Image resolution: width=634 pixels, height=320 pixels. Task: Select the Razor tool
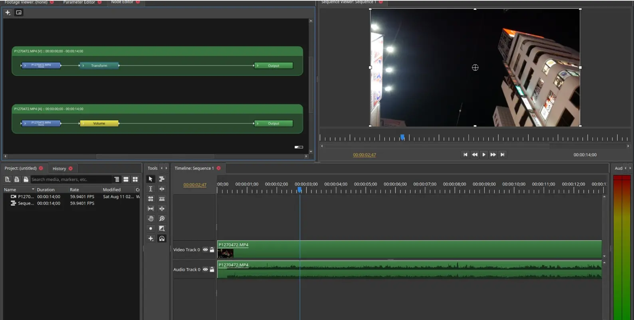click(162, 199)
